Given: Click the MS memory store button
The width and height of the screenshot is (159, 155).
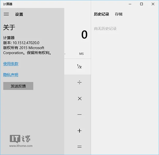Looking at the screenshot, I should (x=81, y=54).
